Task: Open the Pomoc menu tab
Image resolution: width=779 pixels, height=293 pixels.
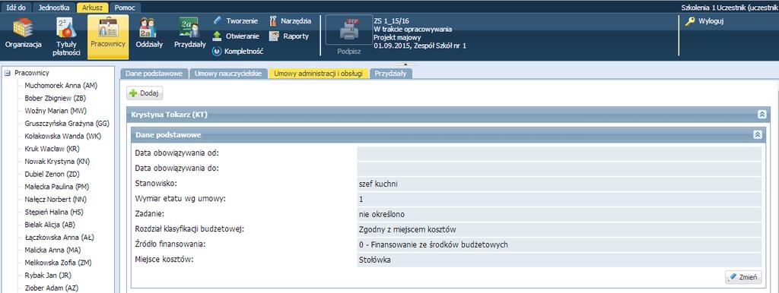Action: 124,8
